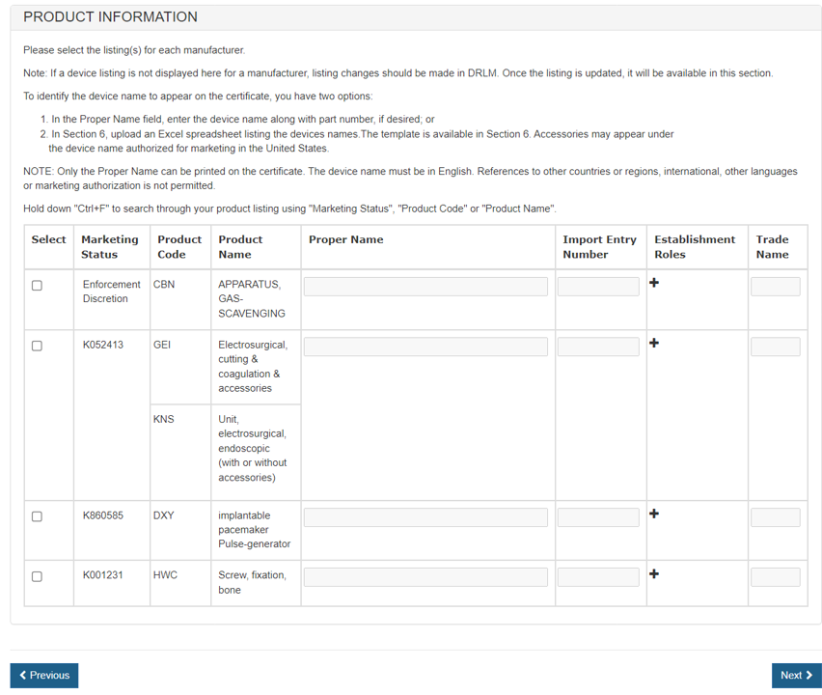
Task: Click Trade Name field for CBN row
Action: (775, 287)
